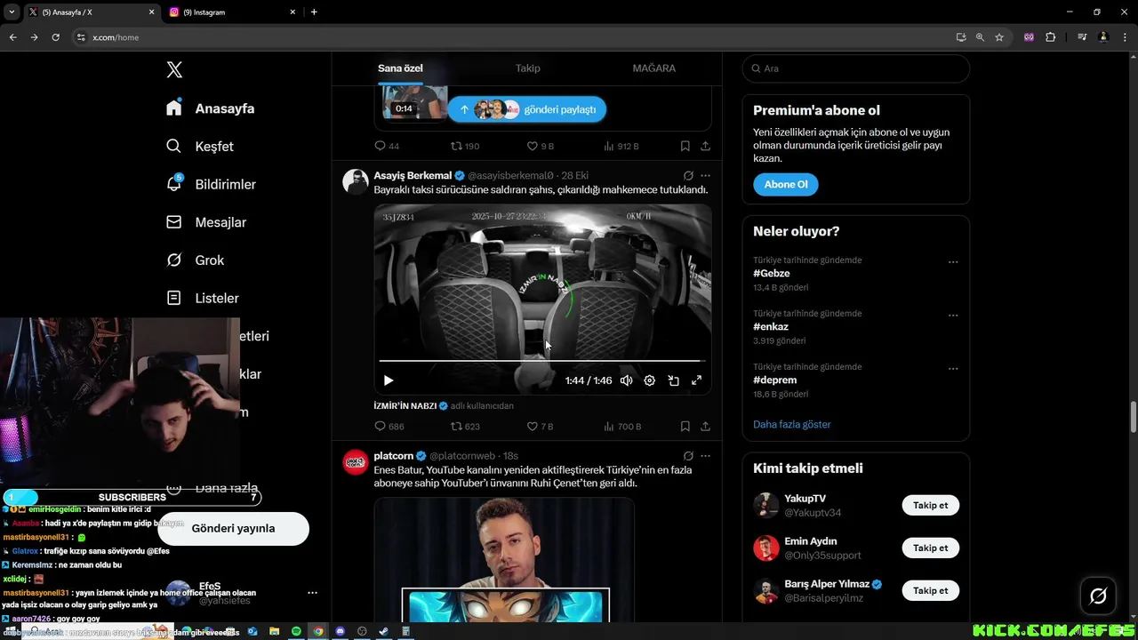1138x640 pixels.
Task: Open the floating Grok button
Action: point(1098,596)
